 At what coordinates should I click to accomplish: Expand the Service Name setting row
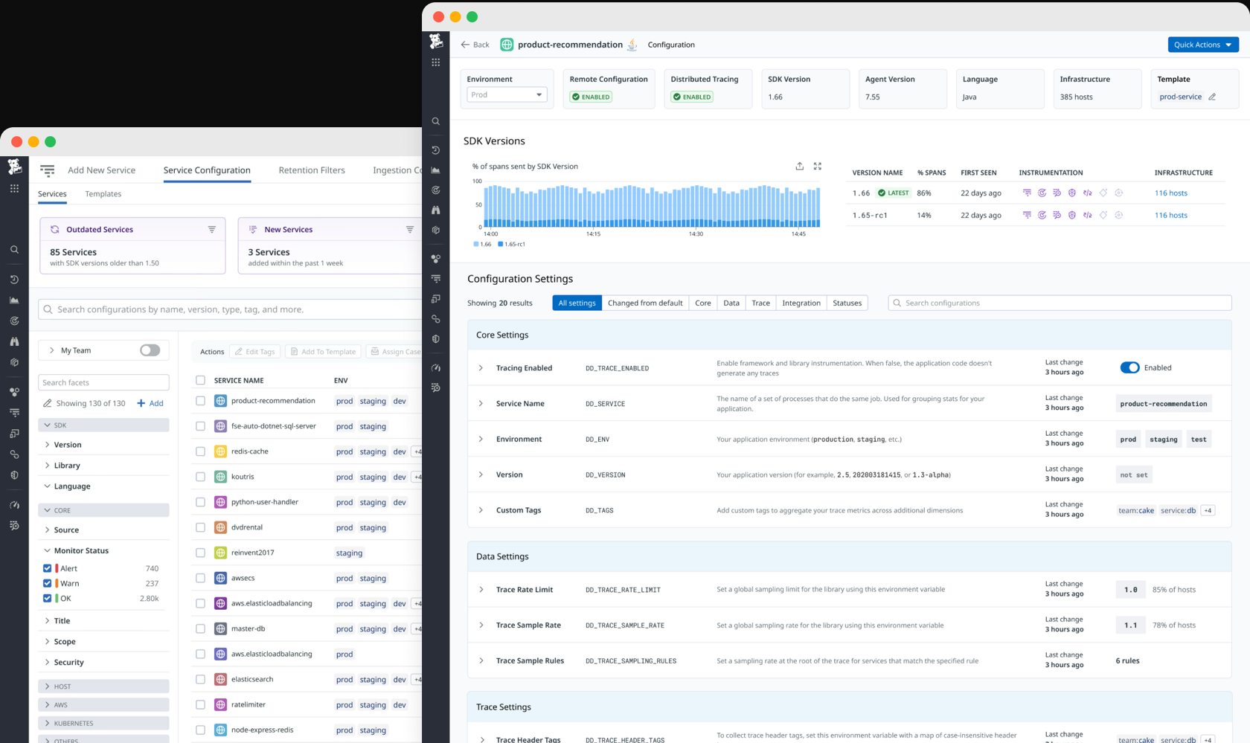(x=481, y=404)
